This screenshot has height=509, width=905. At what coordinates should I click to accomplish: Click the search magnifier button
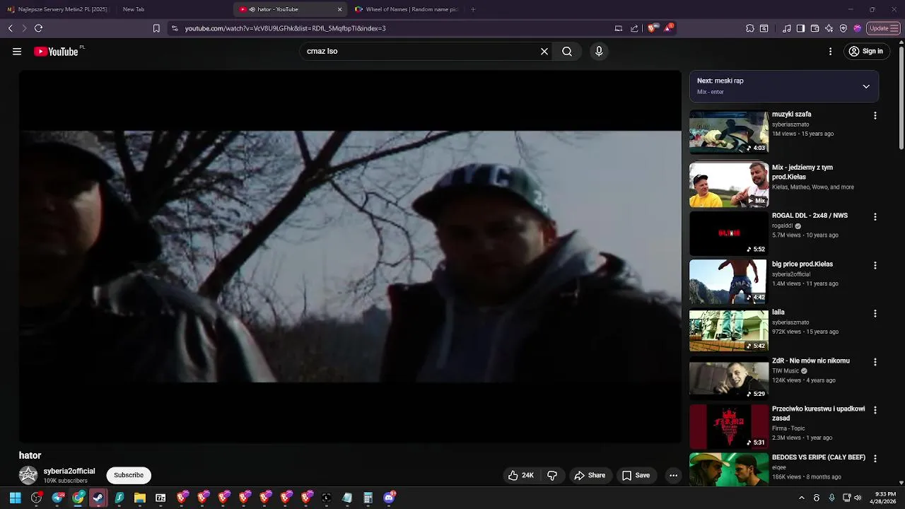(567, 51)
